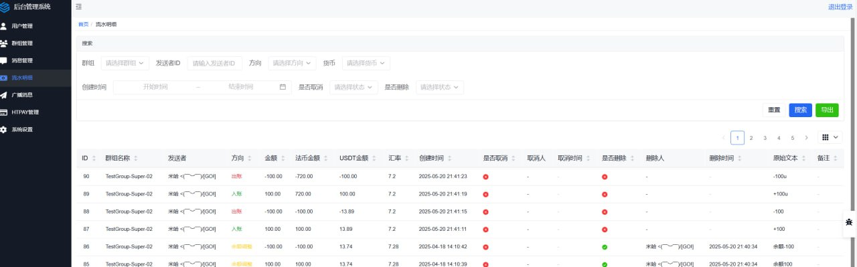Image resolution: width=857 pixels, height=267 pixels.
Task: Open the 方向 direction dropdown
Action: [292, 63]
